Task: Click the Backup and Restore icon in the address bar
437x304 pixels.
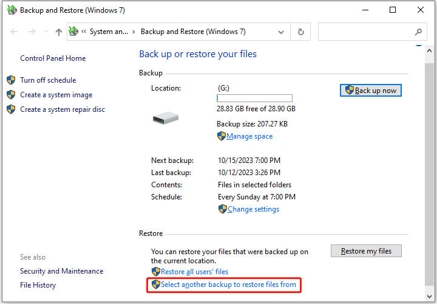Action: (x=73, y=31)
